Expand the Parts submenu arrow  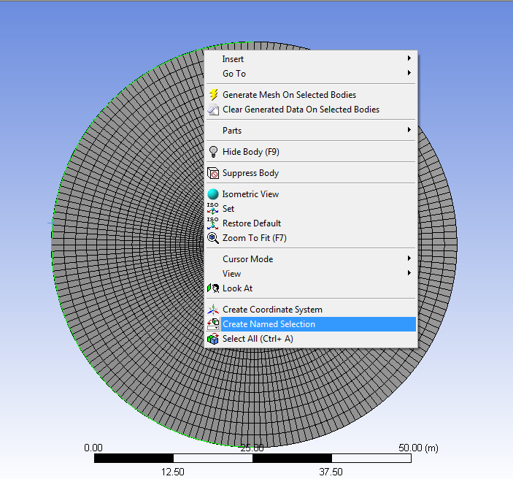coord(409,130)
